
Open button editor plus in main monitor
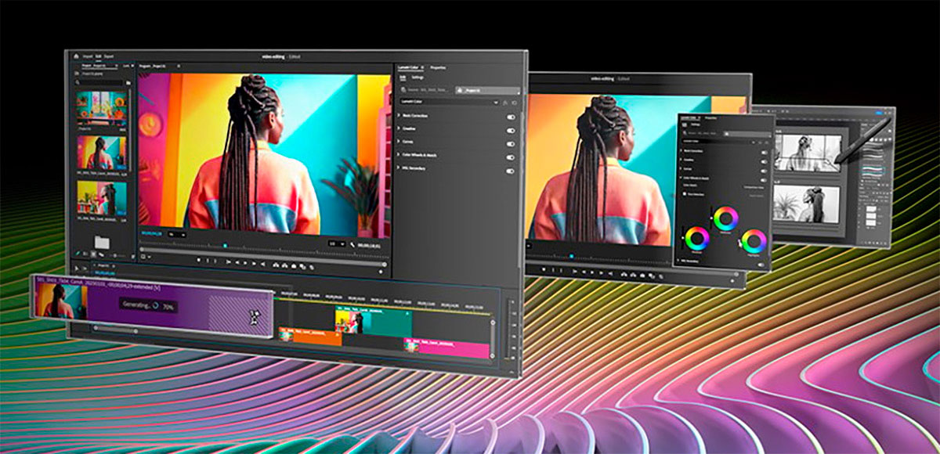coord(381,271)
